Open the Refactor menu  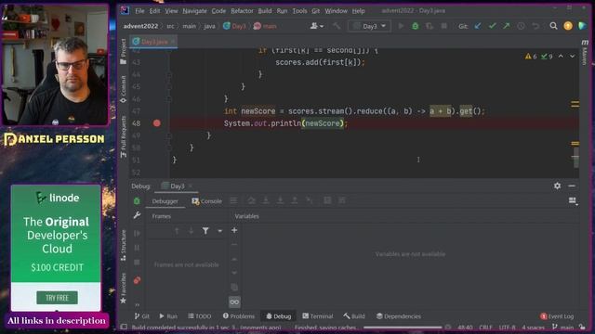(x=242, y=11)
